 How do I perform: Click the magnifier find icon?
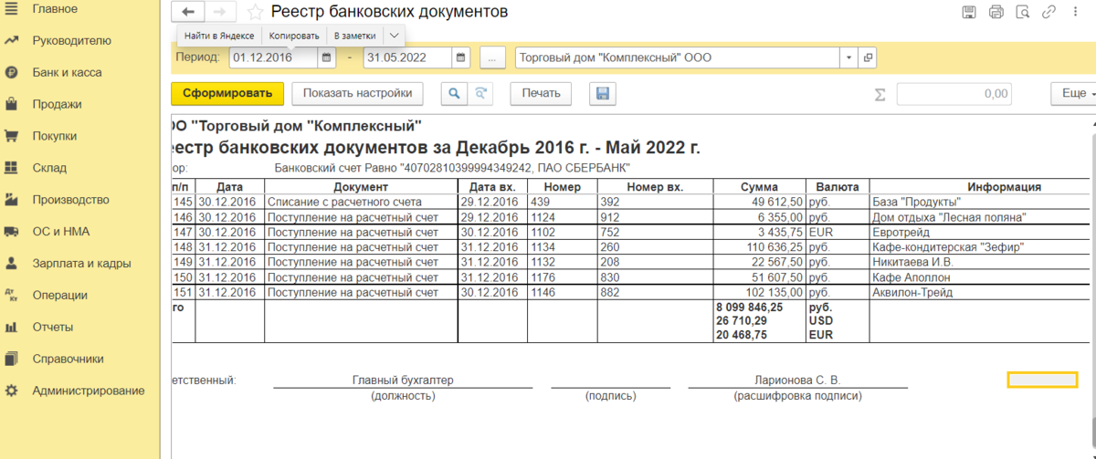click(x=454, y=93)
